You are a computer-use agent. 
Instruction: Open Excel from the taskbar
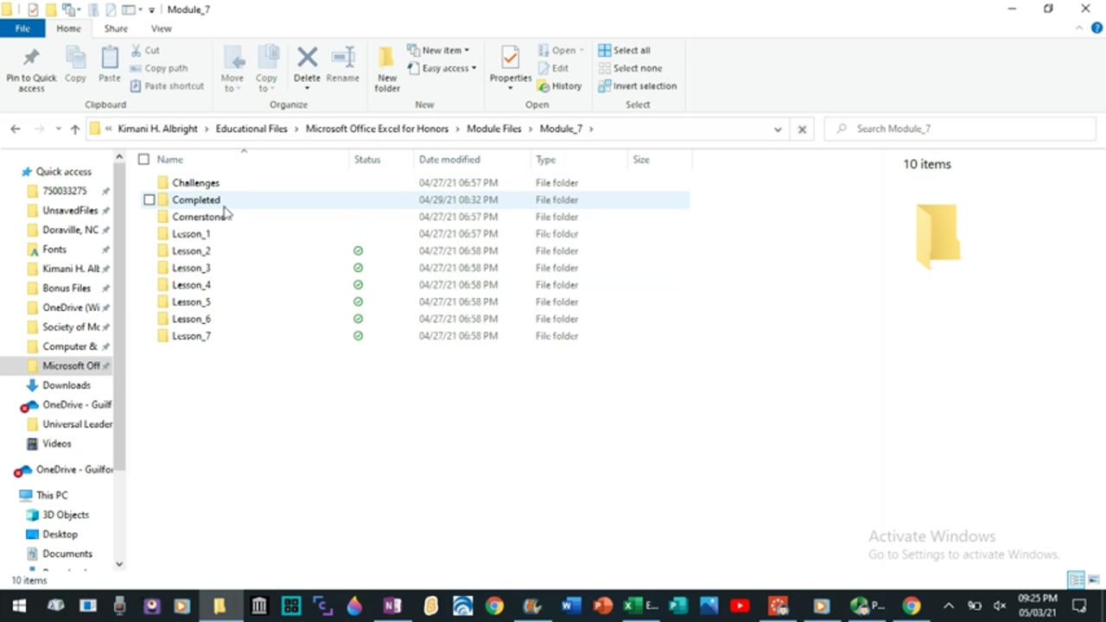(640, 606)
